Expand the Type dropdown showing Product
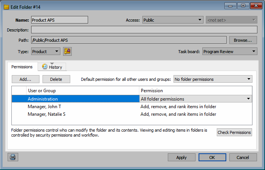 45,51
